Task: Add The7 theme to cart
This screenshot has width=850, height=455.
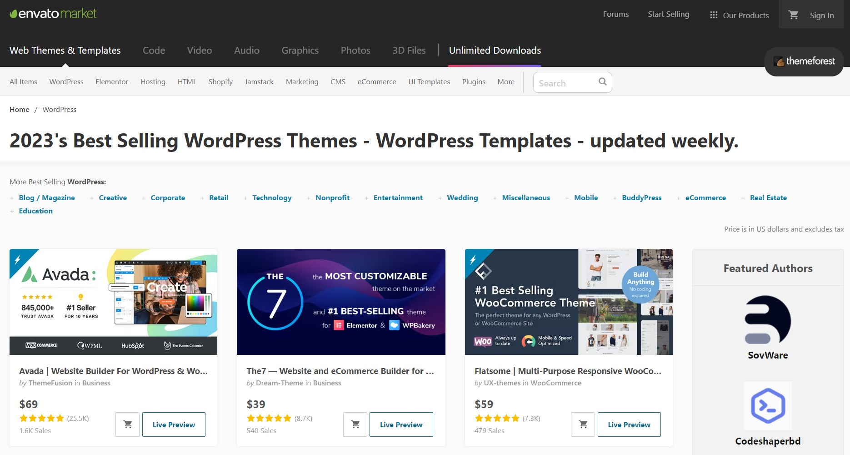Action: pos(355,425)
